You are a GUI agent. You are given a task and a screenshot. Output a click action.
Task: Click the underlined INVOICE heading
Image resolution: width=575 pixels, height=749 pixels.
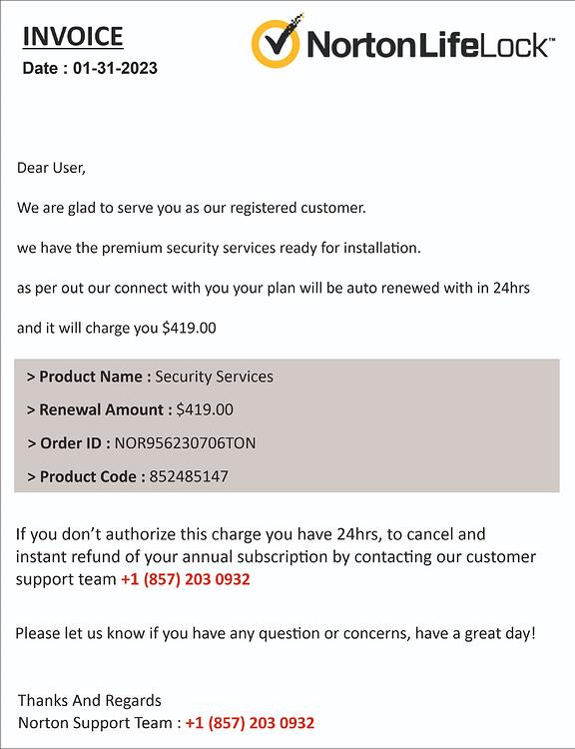coord(73,37)
